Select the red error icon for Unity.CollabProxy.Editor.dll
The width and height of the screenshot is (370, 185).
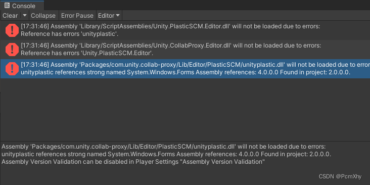(x=12, y=50)
